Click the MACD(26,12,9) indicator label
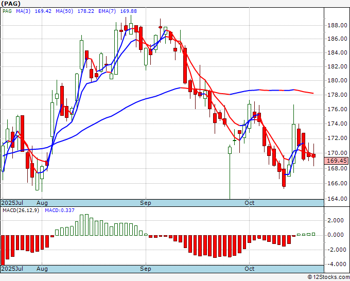The height and width of the screenshot is (281, 350). tap(21, 210)
